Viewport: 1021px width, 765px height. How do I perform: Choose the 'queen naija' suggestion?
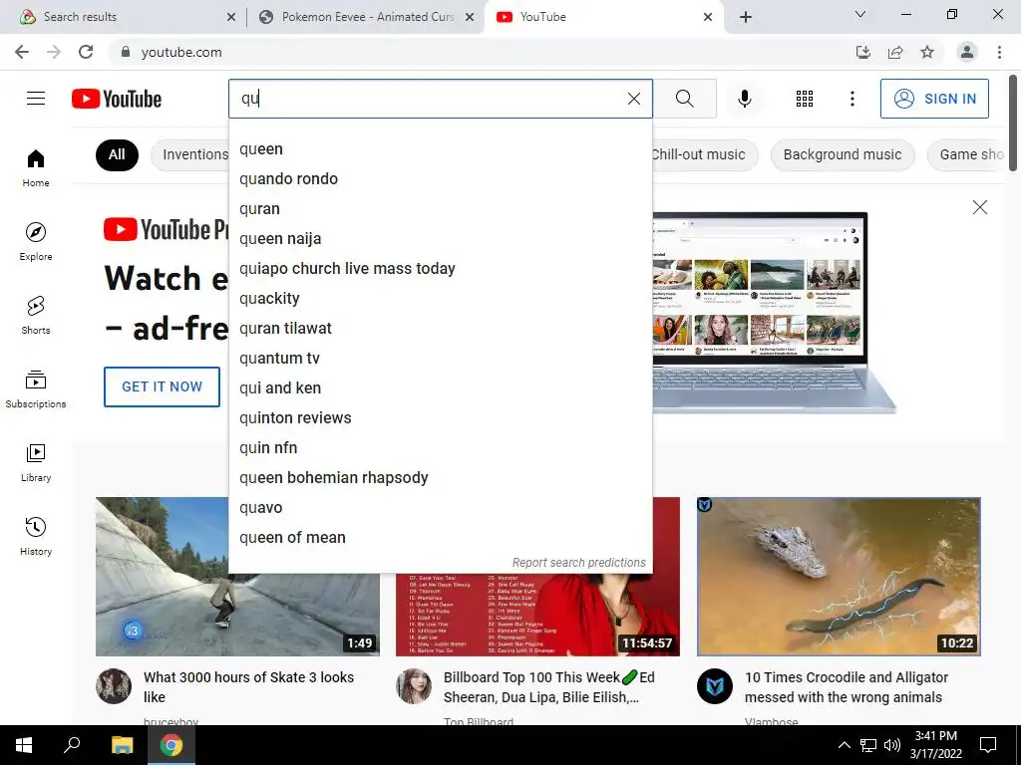(x=440, y=239)
